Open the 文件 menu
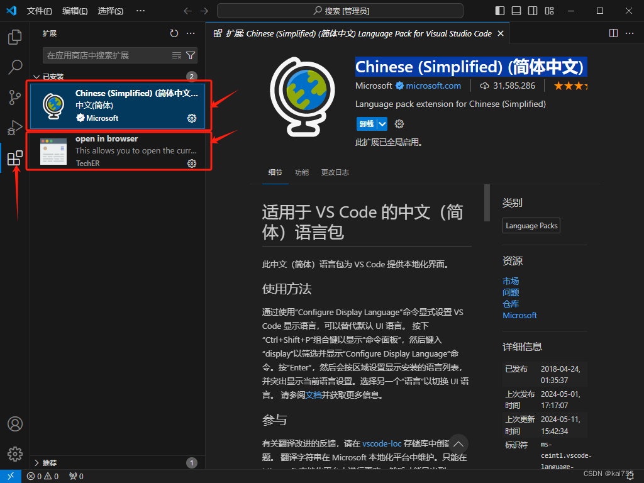The image size is (644, 483). pos(40,11)
